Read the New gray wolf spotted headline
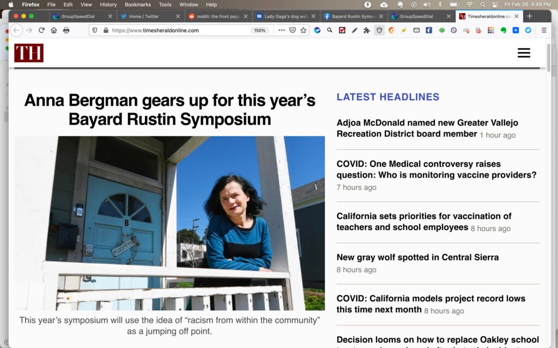 (x=417, y=257)
